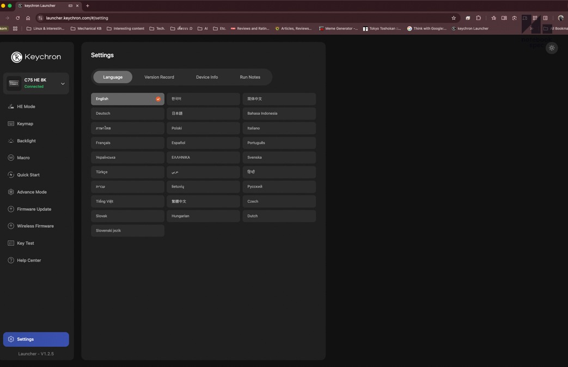Open the Firmware Update page

point(34,209)
